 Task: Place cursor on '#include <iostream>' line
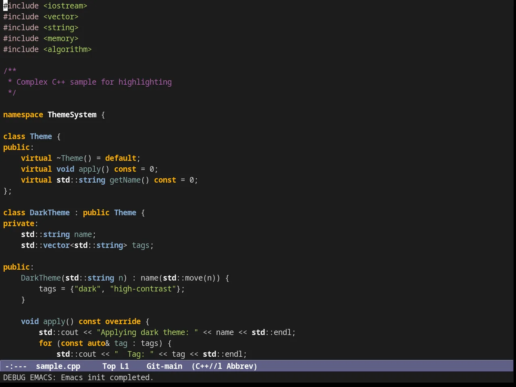coord(45,6)
